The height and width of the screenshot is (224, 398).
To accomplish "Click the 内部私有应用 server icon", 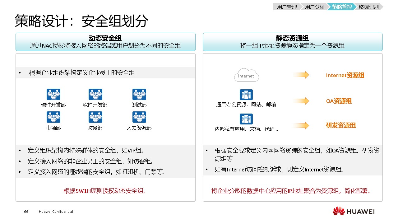I will click(246, 119).
